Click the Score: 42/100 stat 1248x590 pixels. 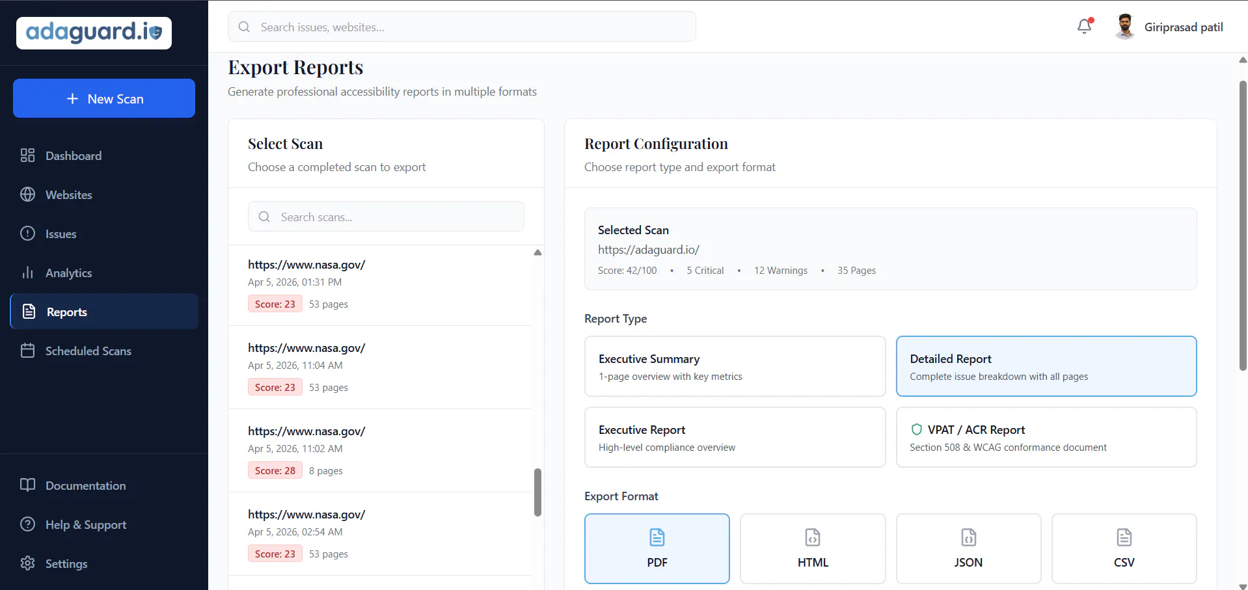coord(627,270)
